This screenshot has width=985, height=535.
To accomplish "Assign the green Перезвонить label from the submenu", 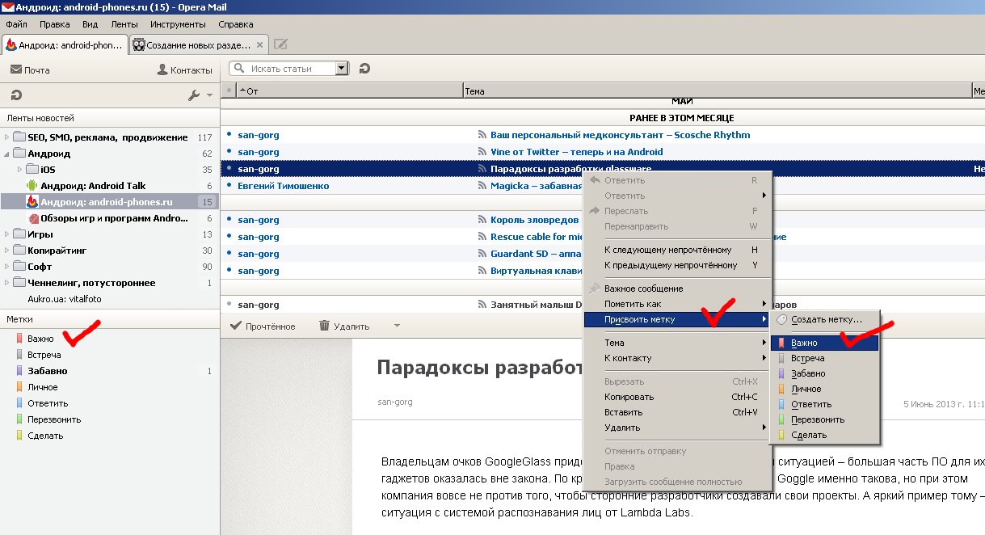I will tap(824, 419).
